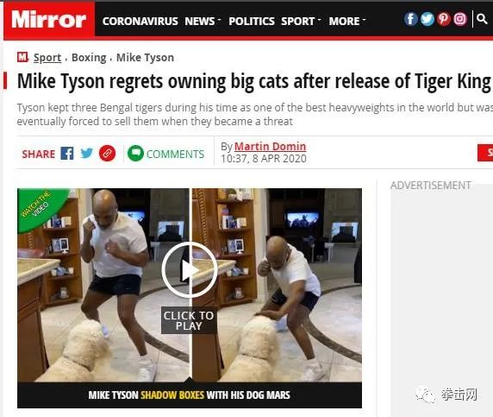Open the search magnifier icon
Image resolution: width=493 pixels, height=417 pixels.
(x=482, y=19)
